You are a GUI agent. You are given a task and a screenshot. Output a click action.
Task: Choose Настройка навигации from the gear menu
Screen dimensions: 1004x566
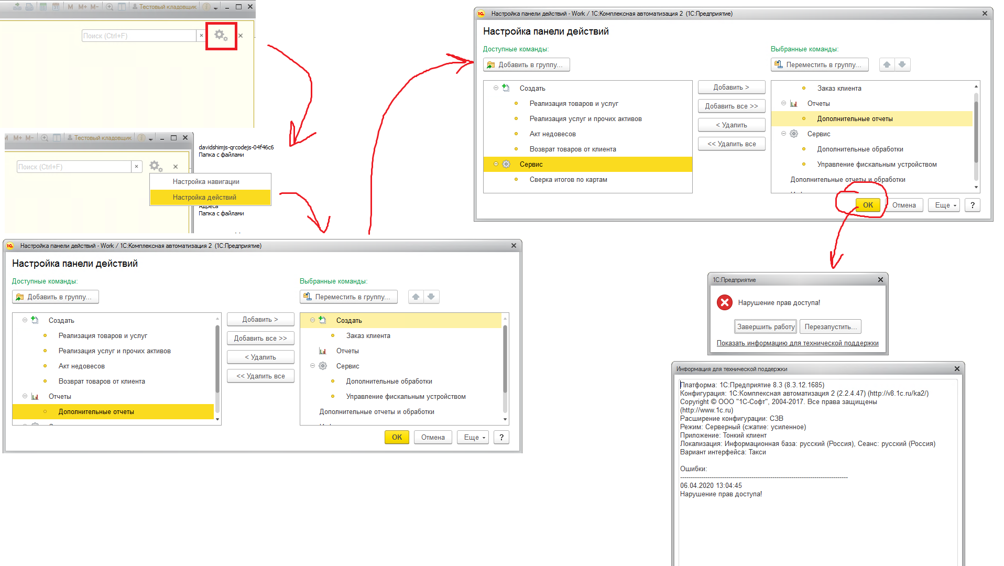click(x=206, y=181)
